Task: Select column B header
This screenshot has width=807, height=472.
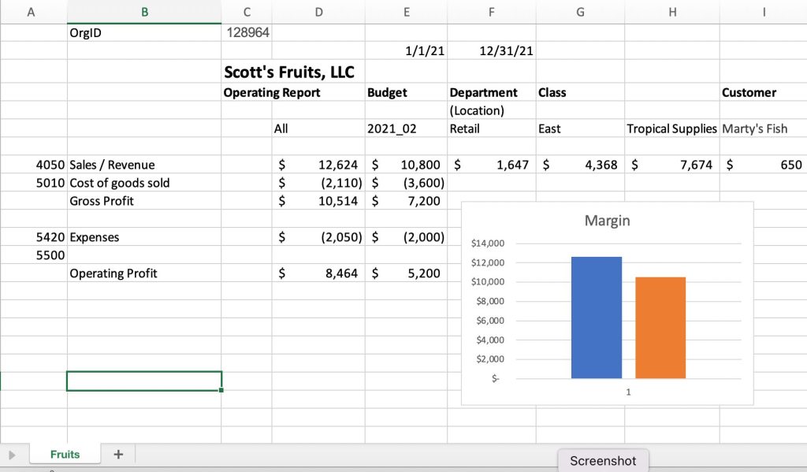Action: (x=144, y=12)
